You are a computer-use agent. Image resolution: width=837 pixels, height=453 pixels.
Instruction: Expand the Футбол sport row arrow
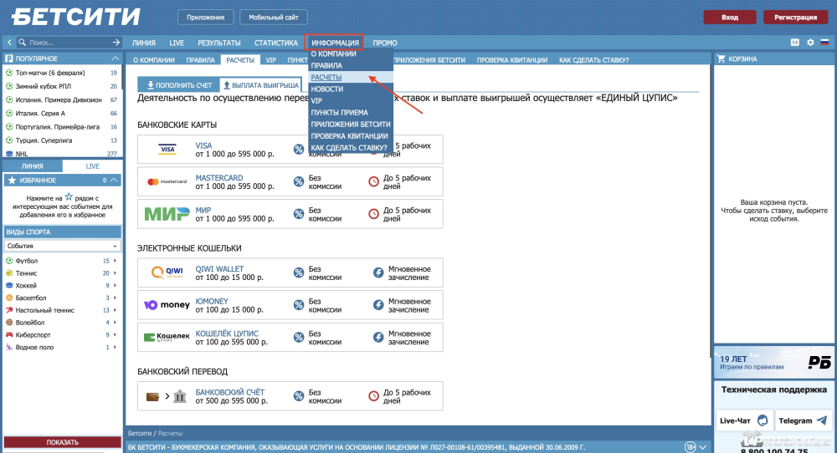pos(115,261)
